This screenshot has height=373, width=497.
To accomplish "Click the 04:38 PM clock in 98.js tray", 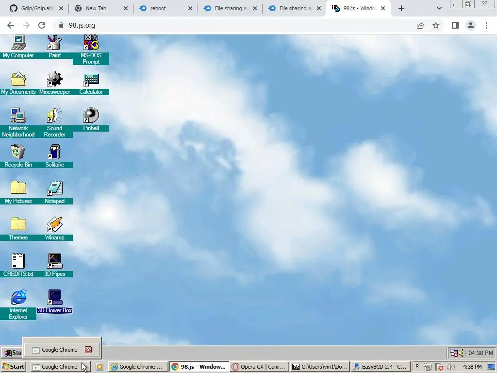I will [x=480, y=353].
